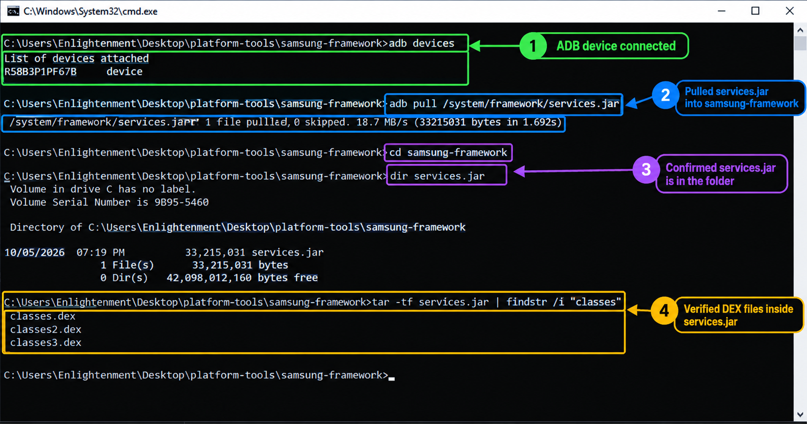Click the date 10/05/2026
Image resolution: width=807 pixels, height=424 pixels.
[35, 252]
